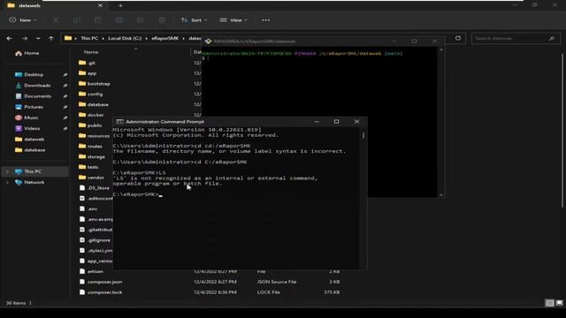This screenshot has height=318, width=566.
Task: Click the Paste icon in Explorer toolbar
Action: pyautogui.click(x=98, y=20)
